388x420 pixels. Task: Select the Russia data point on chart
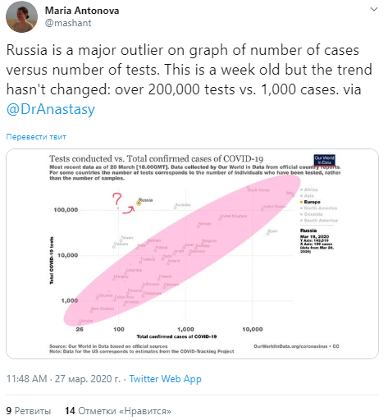[x=139, y=203]
